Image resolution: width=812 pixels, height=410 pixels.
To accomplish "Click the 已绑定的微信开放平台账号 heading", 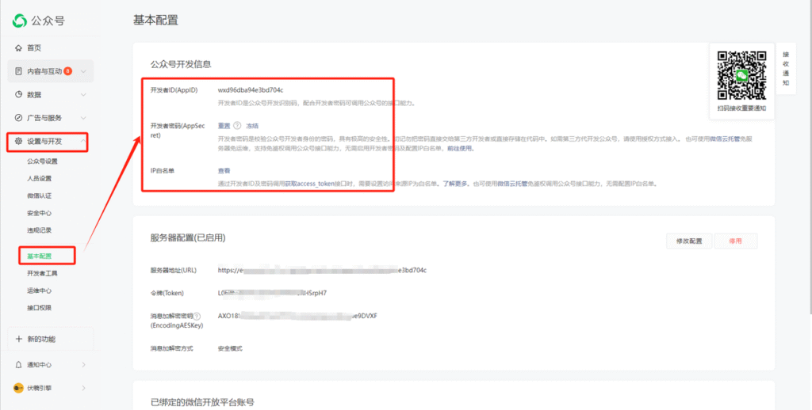I will tap(202, 402).
